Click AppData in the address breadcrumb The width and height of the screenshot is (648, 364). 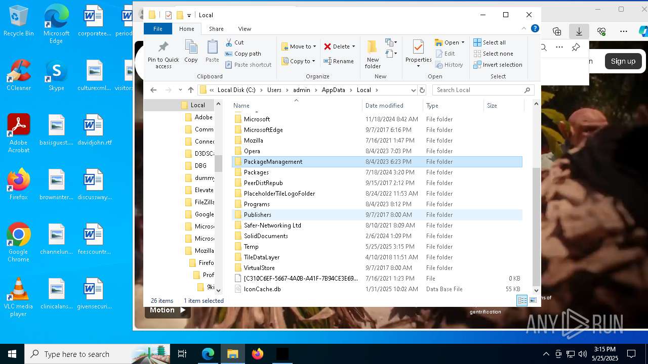[x=333, y=90]
